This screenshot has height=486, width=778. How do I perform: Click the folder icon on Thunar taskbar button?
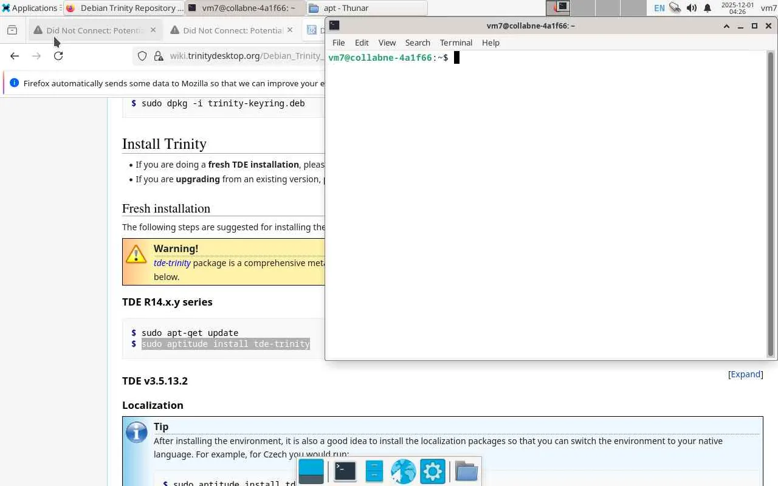(314, 8)
